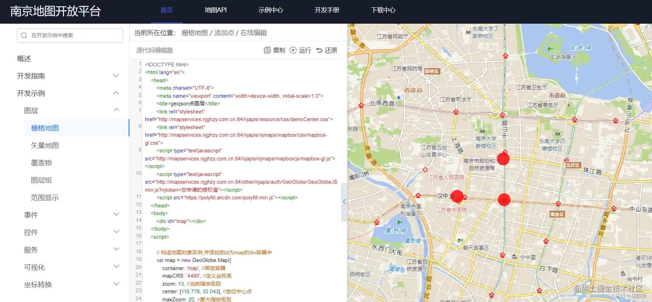Click the run (运行) play icon
The height and width of the screenshot is (302, 652).
[x=294, y=50]
